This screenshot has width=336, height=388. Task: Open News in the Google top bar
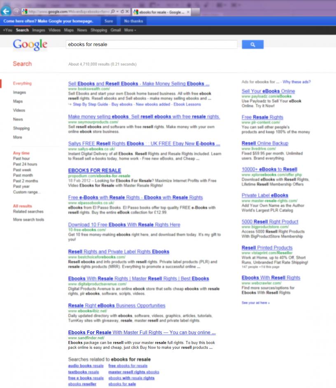[82, 30]
